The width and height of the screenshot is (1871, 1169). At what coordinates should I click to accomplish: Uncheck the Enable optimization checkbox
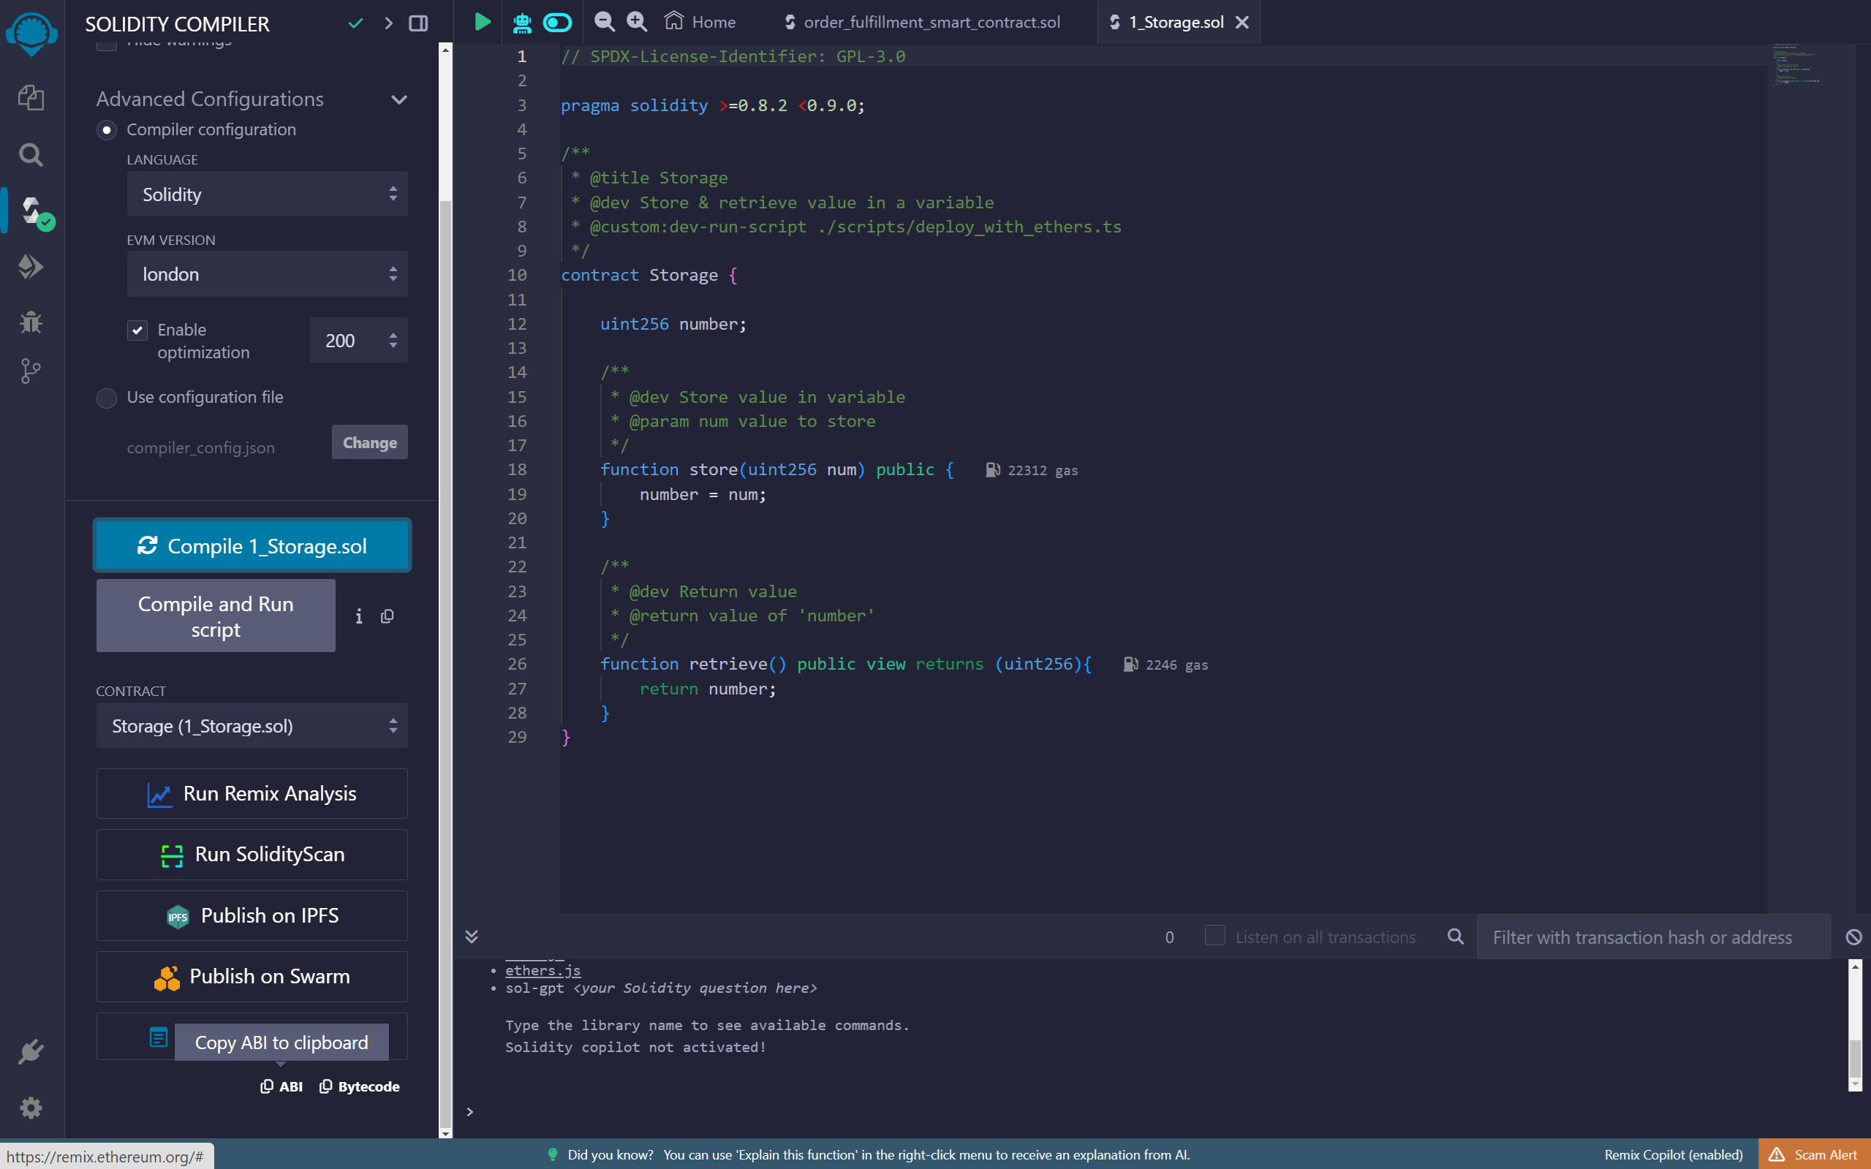click(137, 330)
